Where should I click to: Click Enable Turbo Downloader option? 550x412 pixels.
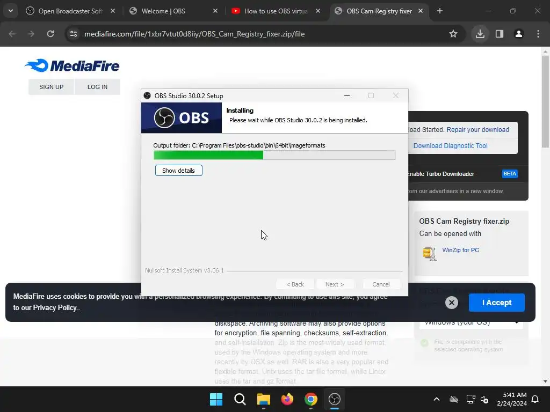[x=440, y=174]
